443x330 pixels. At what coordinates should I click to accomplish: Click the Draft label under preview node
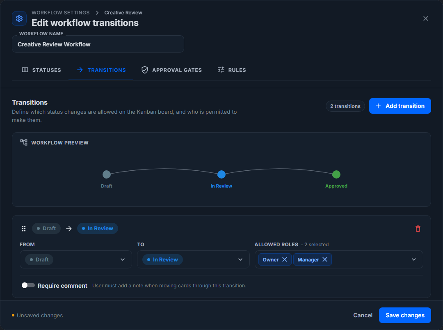107,186
